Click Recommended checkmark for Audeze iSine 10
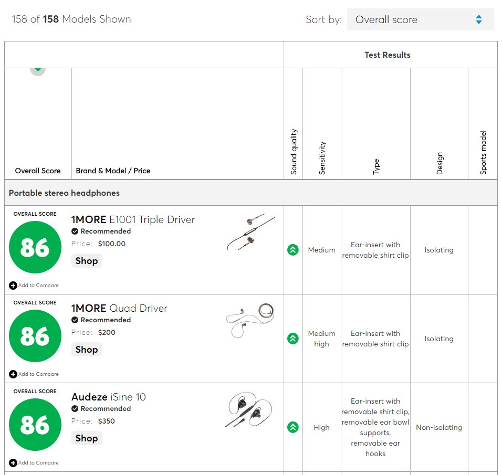Viewport: 502px width, 475px height. pos(75,408)
